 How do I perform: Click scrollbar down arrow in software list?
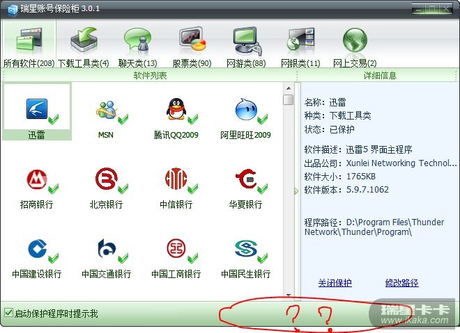pyautogui.click(x=289, y=295)
